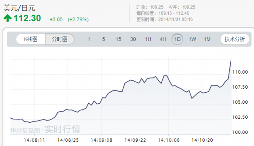Click the 美元/日元 currency pair title
The image size is (254, 146).
pyautogui.click(x=19, y=8)
